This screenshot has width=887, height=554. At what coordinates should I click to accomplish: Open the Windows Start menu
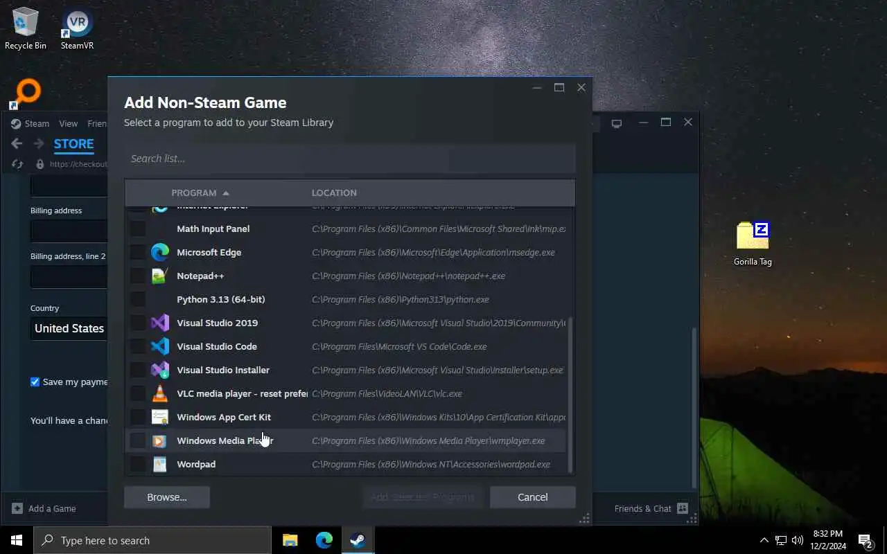tap(17, 540)
